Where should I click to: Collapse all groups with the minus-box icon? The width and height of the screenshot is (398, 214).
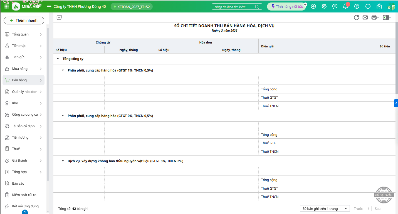[59, 17]
